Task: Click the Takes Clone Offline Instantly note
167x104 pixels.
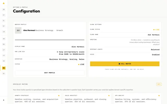Action: pos(124,69)
